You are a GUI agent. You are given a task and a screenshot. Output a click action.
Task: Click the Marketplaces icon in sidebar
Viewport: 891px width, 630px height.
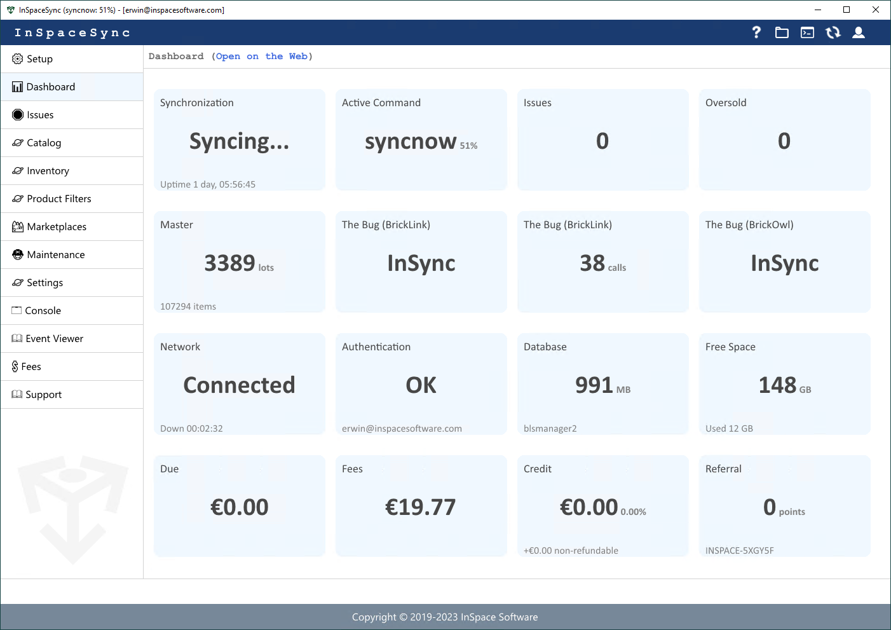point(18,227)
